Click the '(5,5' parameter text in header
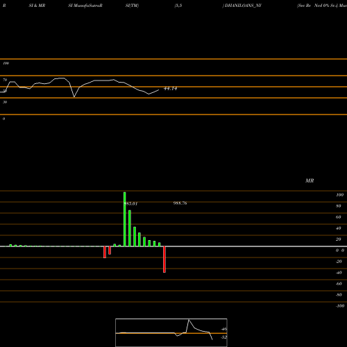Image resolution: width=347 pixels, height=347 pixels. point(178,6)
